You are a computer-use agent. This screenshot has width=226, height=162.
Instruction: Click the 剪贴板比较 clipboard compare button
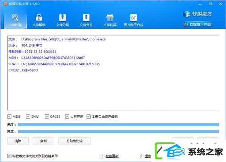tap(74, 141)
